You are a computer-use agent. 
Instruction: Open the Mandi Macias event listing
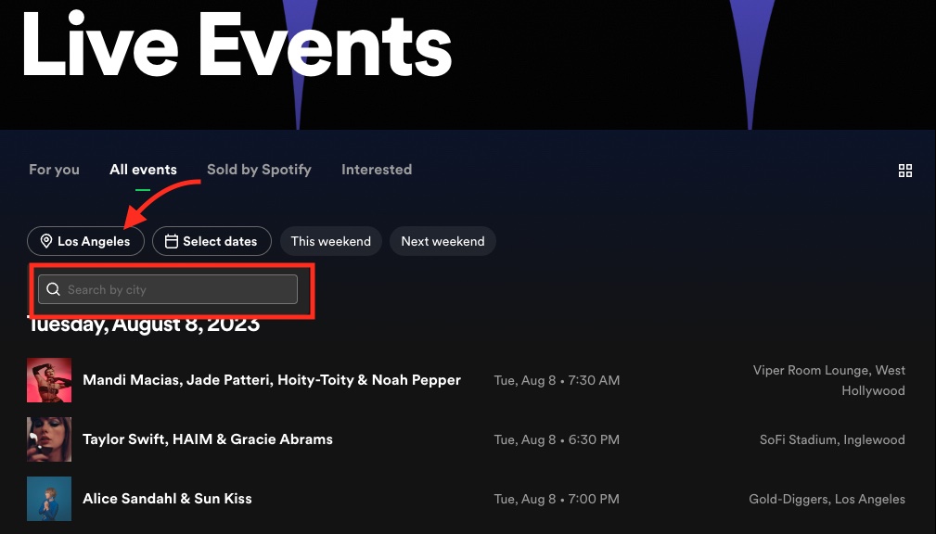point(272,380)
